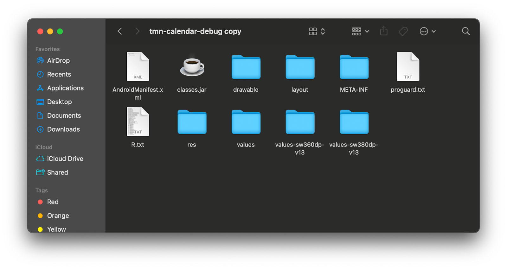
Task: Click the layout folder name label
Action: click(x=300, y=90)
